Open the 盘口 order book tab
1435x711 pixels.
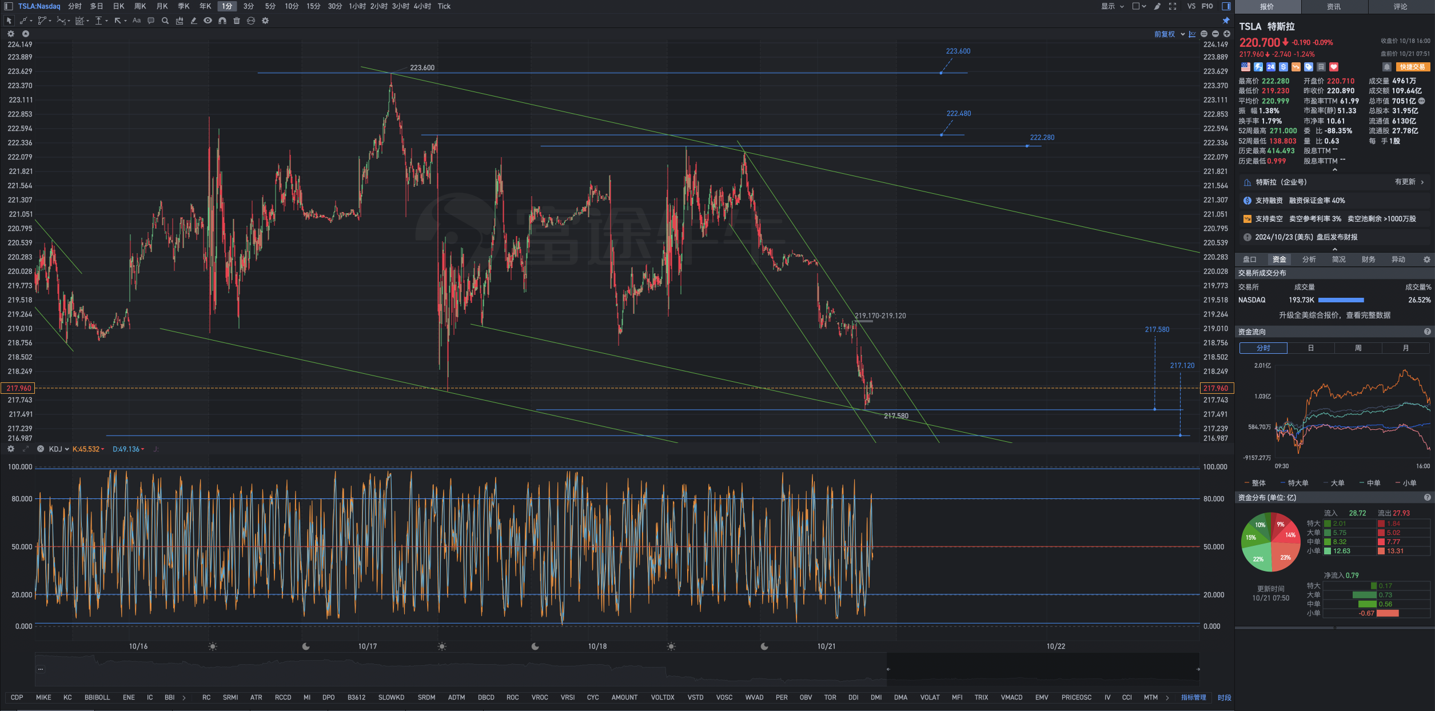click(x=1250, y=259)
